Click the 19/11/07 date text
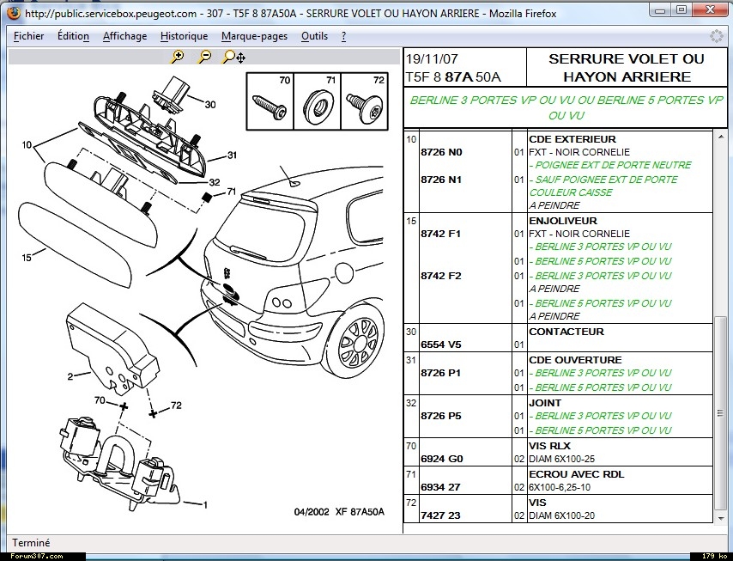Screen dimensions: 733x561 [x=432, y=59]
